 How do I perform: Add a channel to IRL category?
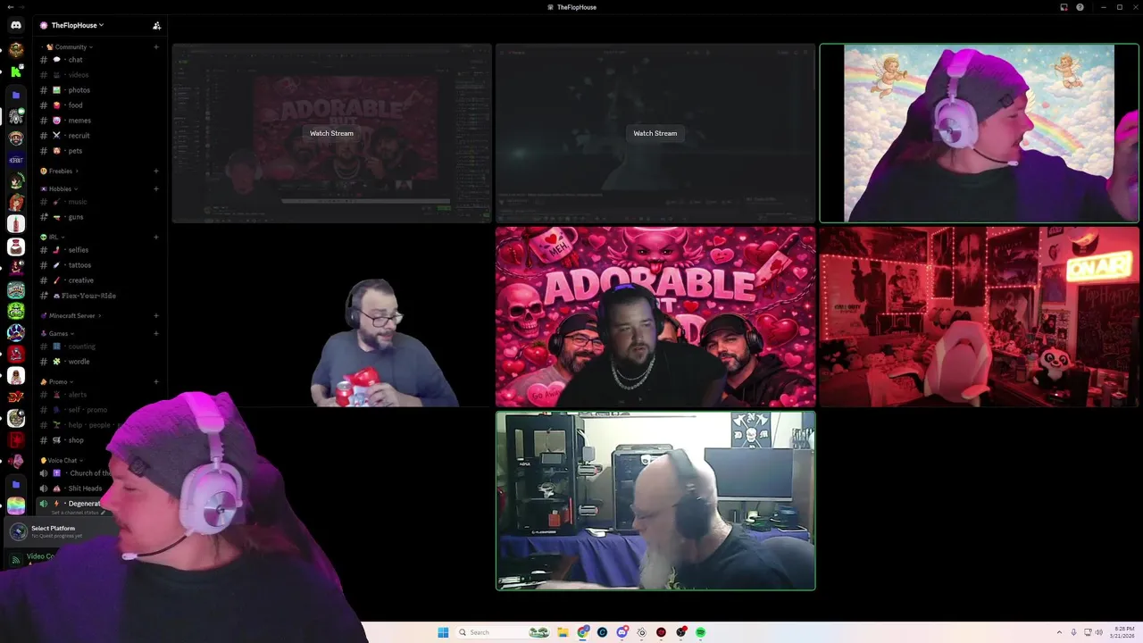point(156,237)
